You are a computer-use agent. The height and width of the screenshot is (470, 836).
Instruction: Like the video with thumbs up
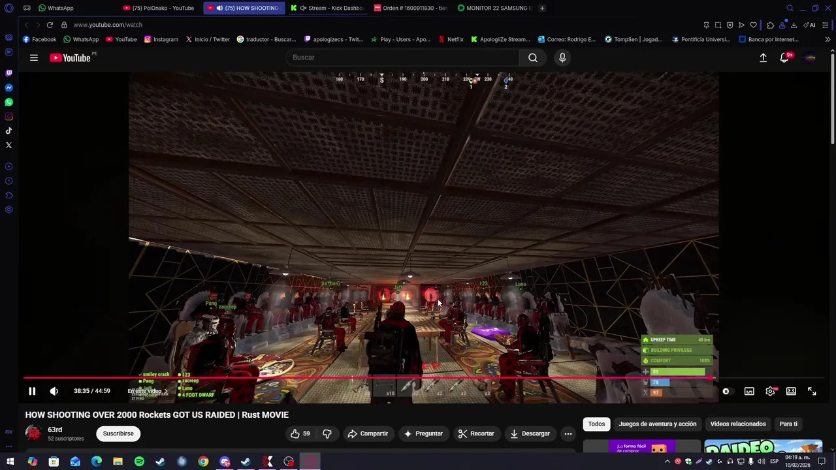coord(300,433)
